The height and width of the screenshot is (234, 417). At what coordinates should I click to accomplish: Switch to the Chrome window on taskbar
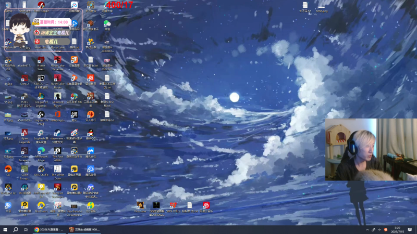(x=49, y=229)
